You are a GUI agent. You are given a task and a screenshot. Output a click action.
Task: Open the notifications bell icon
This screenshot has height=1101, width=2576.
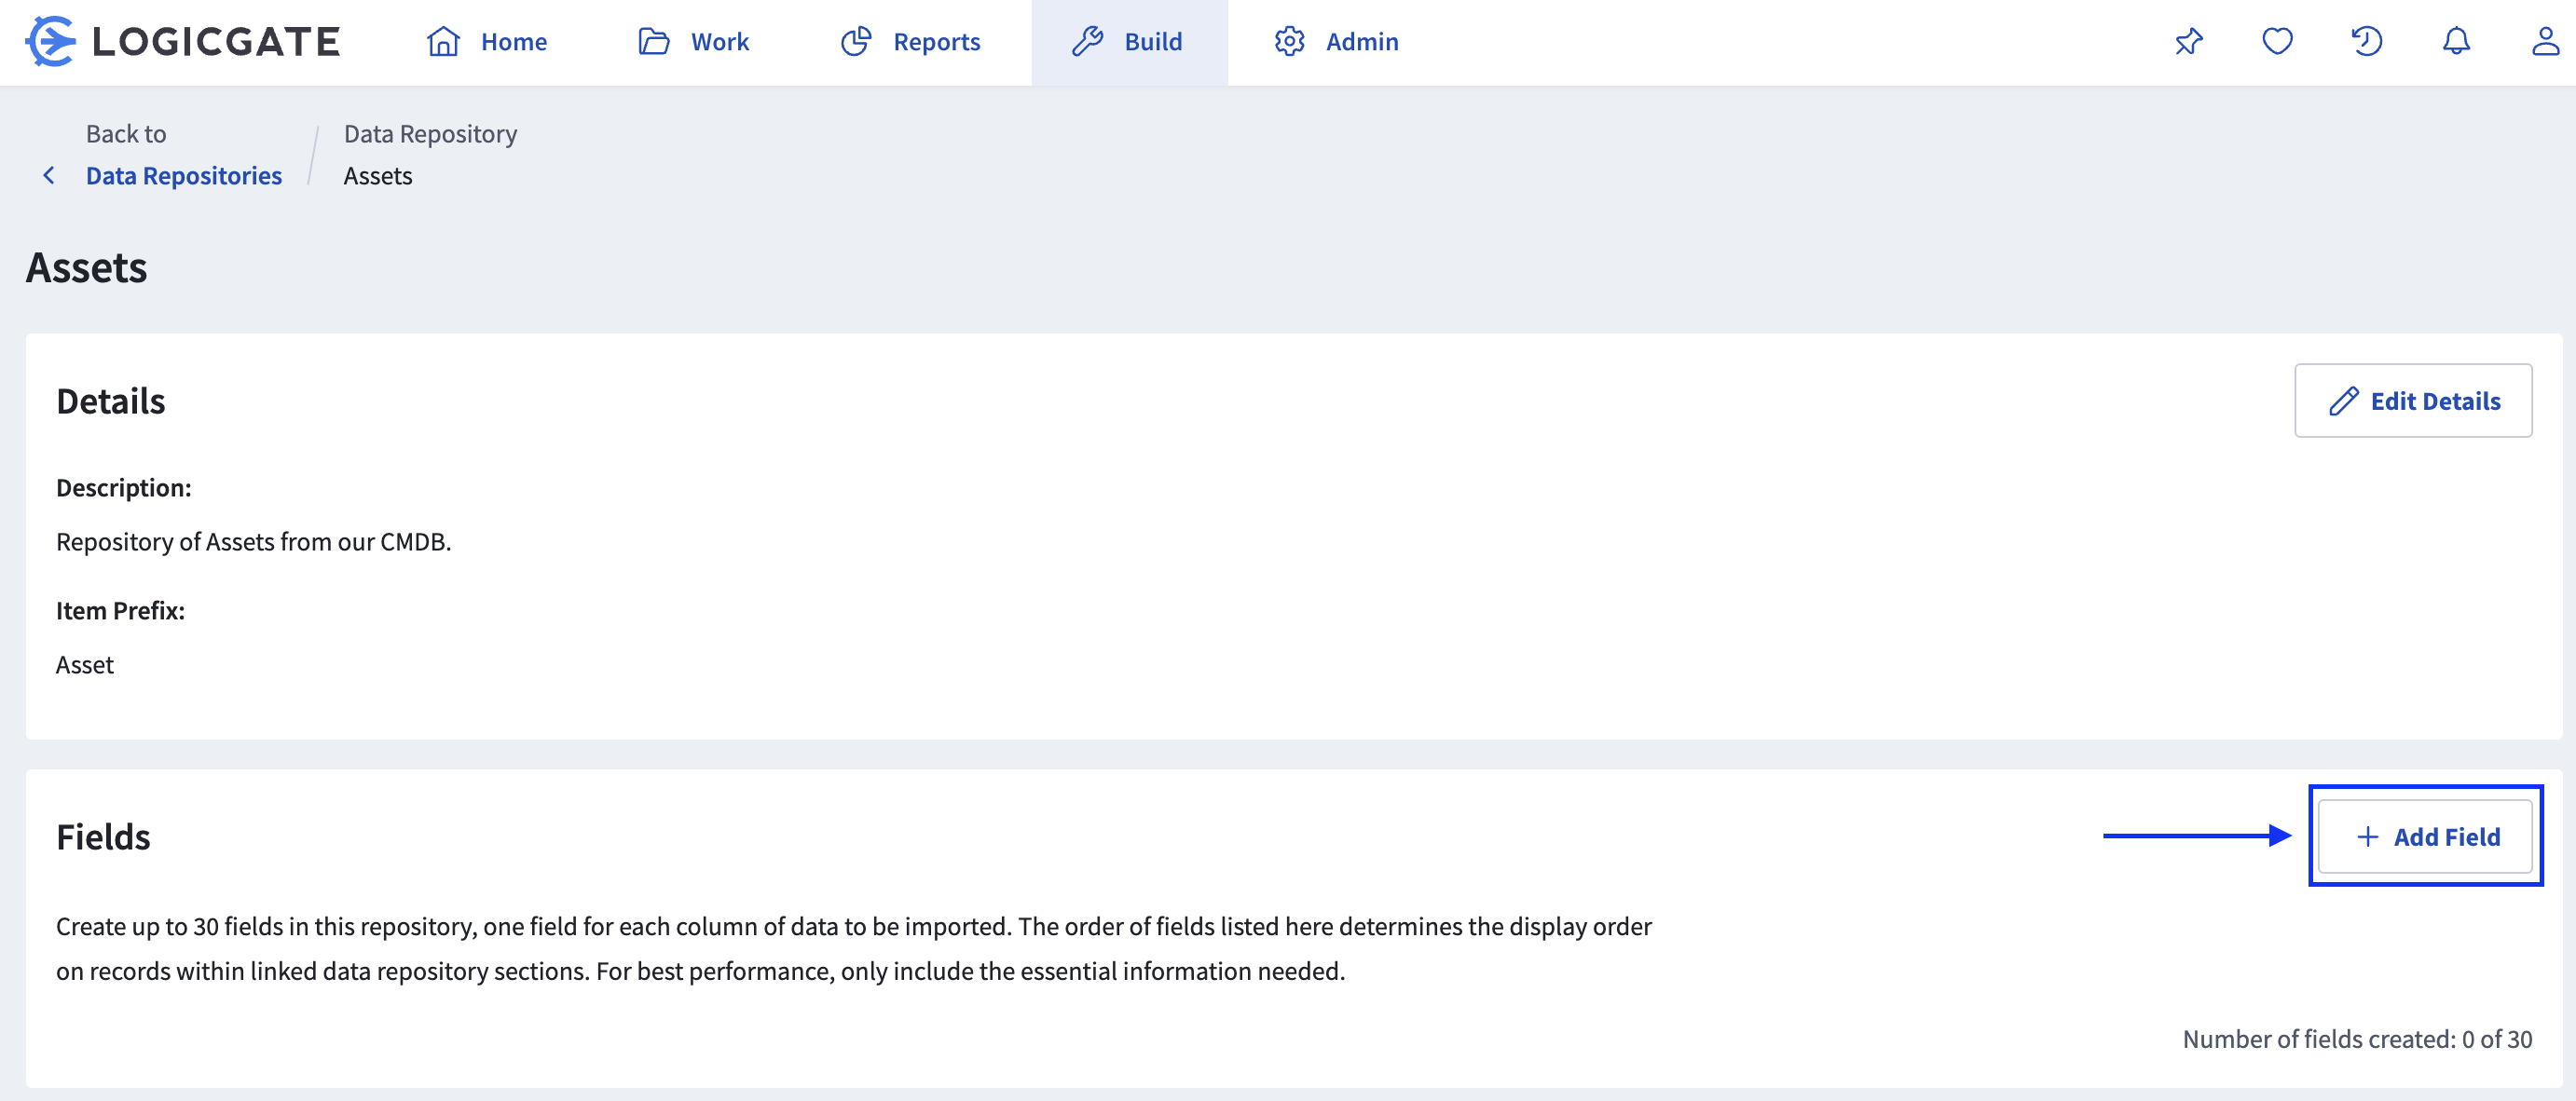[x=2456, y=42]
